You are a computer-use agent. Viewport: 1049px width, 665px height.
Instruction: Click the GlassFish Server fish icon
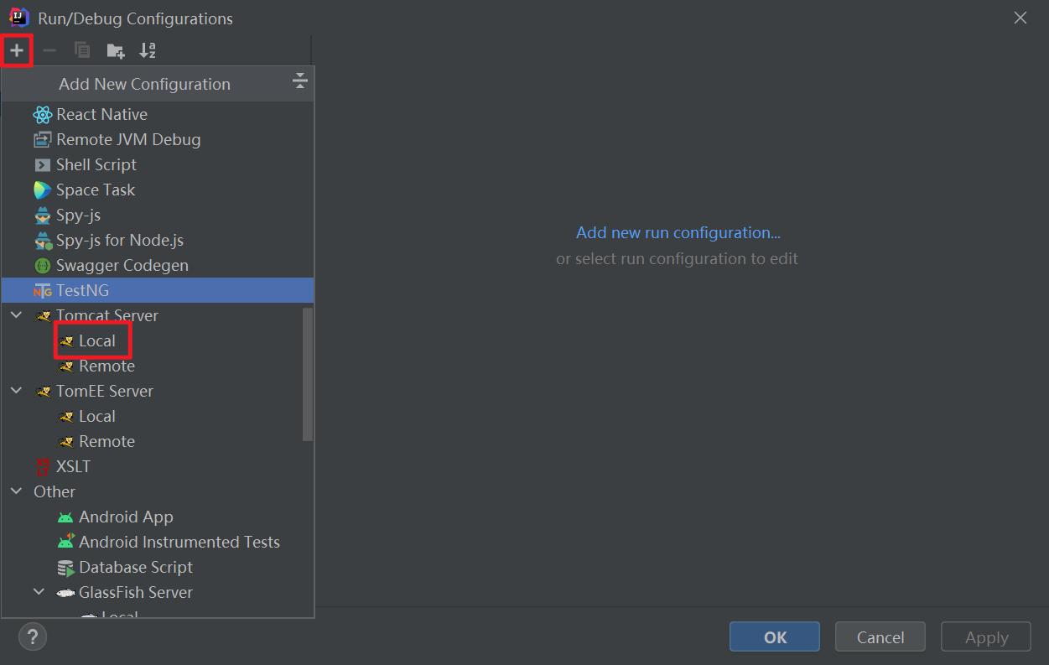pyautogui.click(x=65, y=593)
